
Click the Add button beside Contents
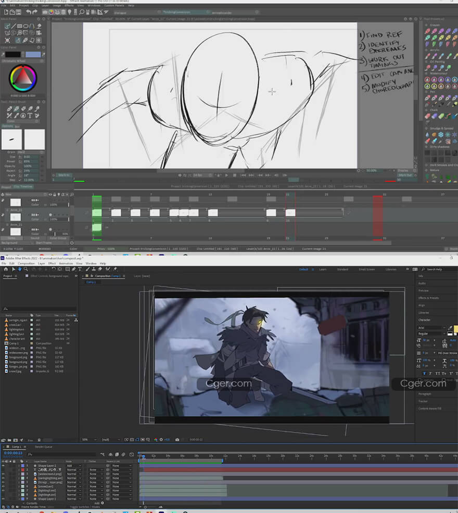tap(98, 503)
